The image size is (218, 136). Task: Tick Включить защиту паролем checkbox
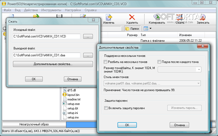pos(106,108)
